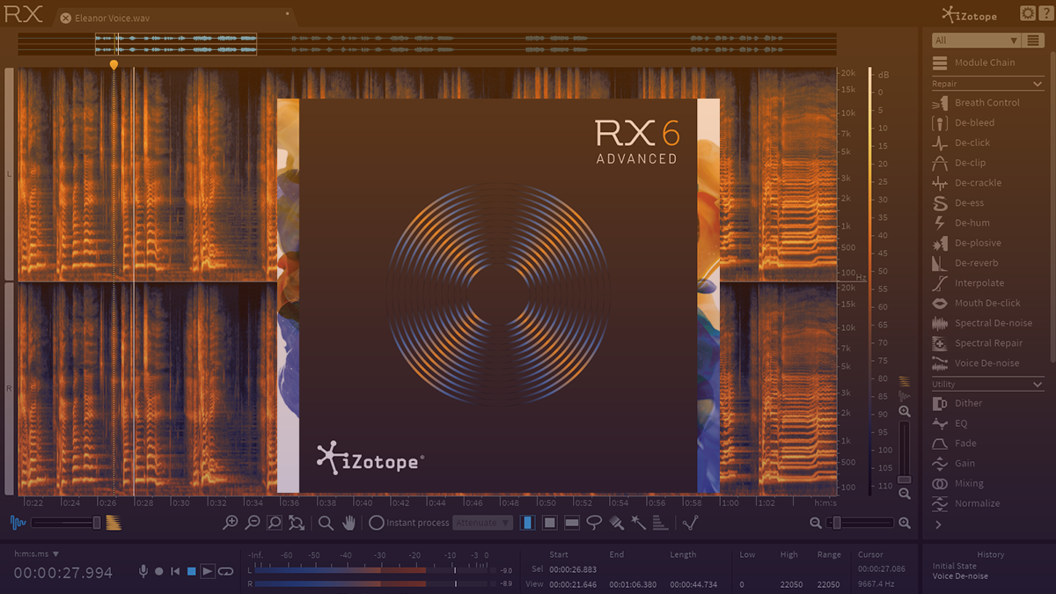This screenshot has height=594, width=1056.
Task: Switch module list to list view
Action: coord(1033,40)
